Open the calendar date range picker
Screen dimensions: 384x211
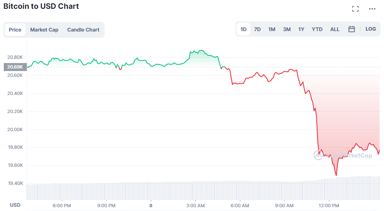[x=352, y=29]
